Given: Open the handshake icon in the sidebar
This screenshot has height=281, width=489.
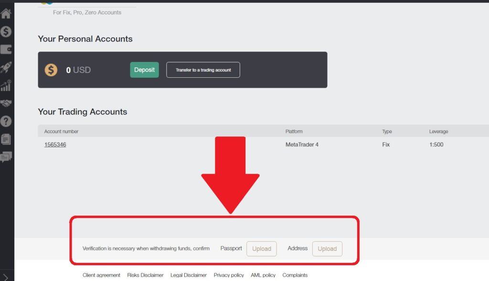Looking at the screenshot, I should (6, 103).
